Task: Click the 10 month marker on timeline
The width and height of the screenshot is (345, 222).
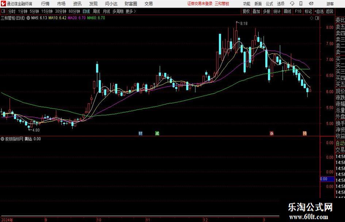Action: click(x=99, y=220)
